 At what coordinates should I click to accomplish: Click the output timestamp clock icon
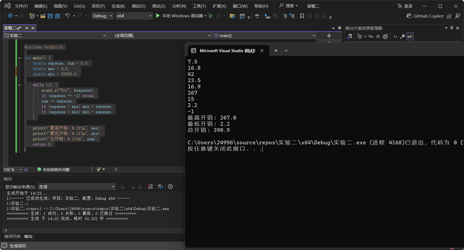coord(170,186)
